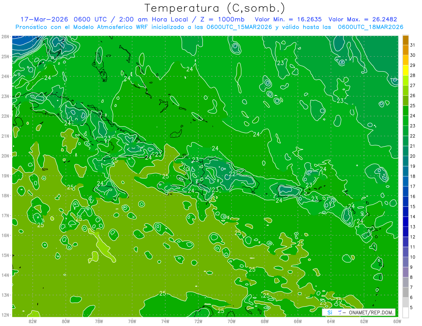The width and height of the screenshot is (422, 326).
Task: Click the title 'Temperatura (C,somb.)'
Action: coord(215,8)
